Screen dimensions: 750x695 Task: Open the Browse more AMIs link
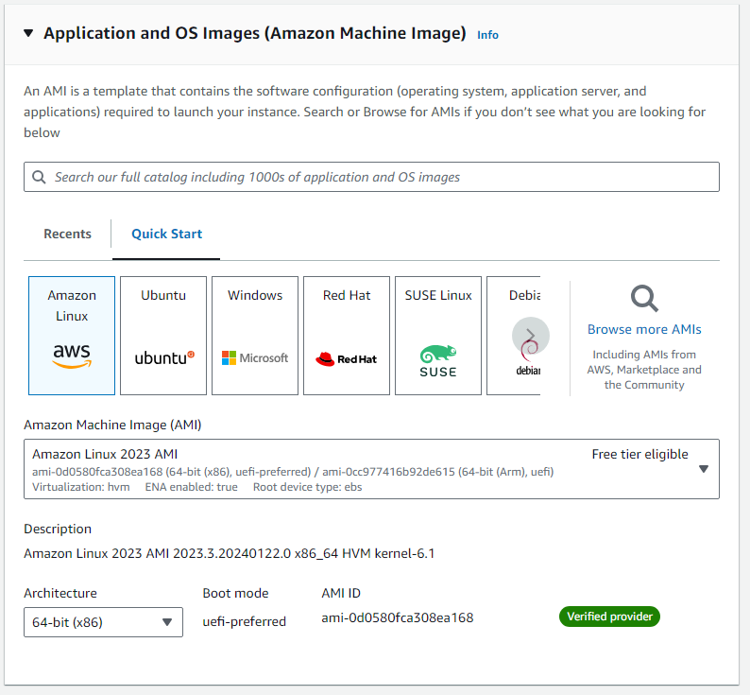[x=644, y=329]
